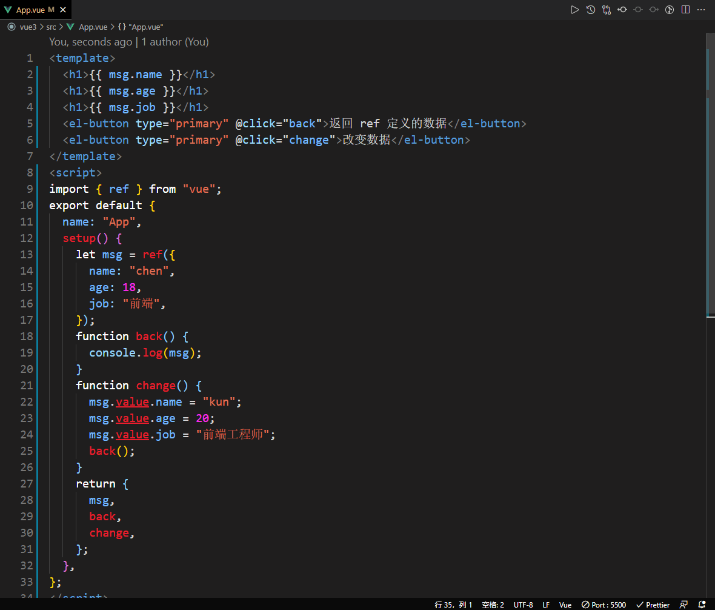Change file encoding UTF-8
715x610 pixels.
(523, 605)
